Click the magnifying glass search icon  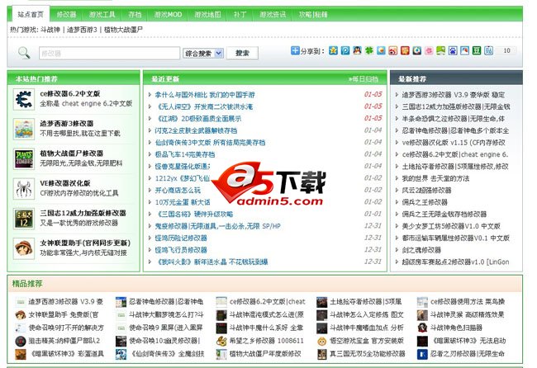24,53
